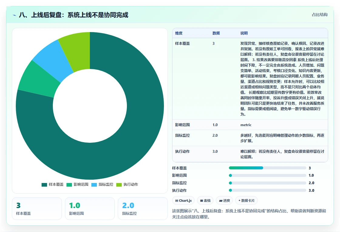Click the 1.0 value in table
340x232 pixels.
pyautogui.click(x=215, y=125)
